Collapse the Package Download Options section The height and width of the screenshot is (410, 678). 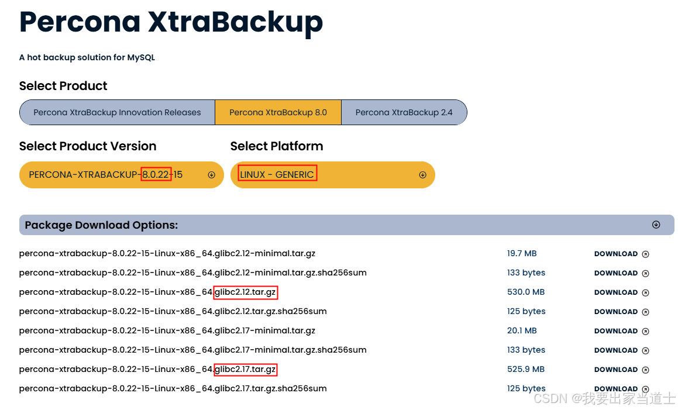coord(656,224)
